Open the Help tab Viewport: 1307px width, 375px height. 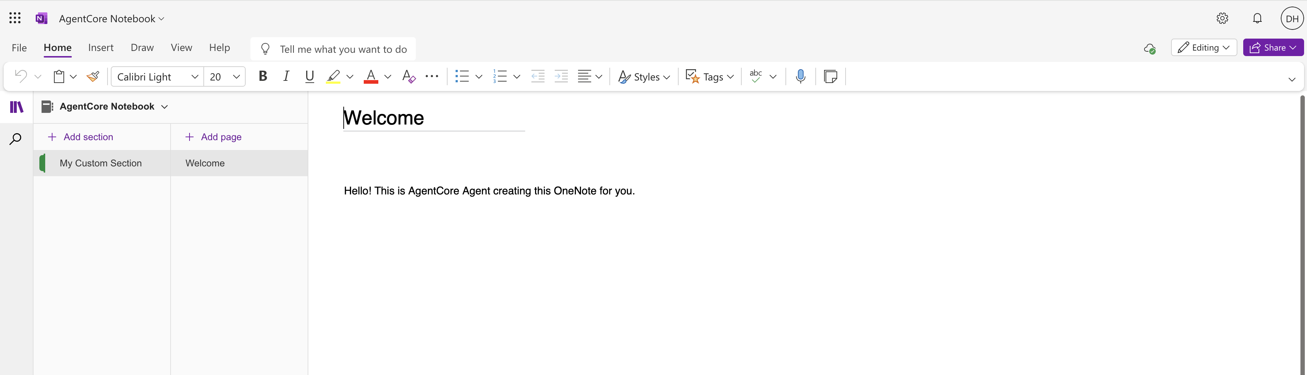tap(219, 48)
